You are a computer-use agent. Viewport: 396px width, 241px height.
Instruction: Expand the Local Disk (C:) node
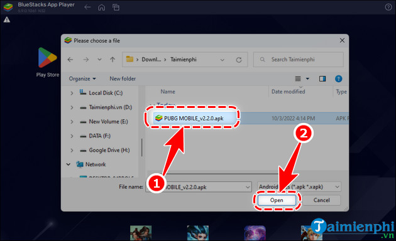tap(72, 93)
